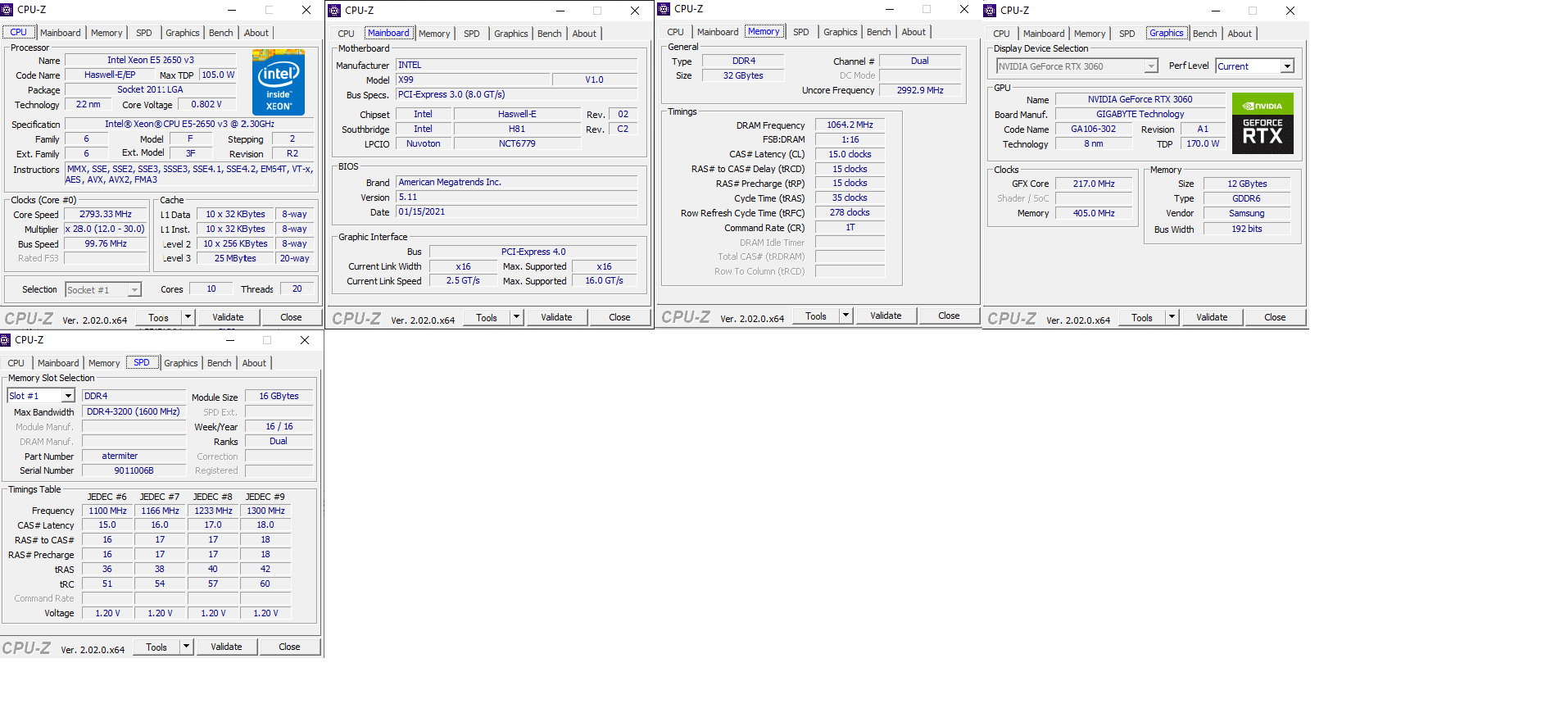Viewport: 1555px width, 704px height.
Task: Click the Threads field showing 20
Action: 297,288
